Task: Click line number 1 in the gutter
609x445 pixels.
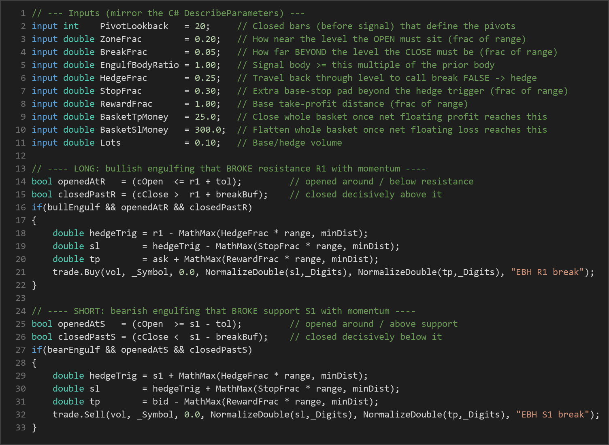Action: pos(23,13)
